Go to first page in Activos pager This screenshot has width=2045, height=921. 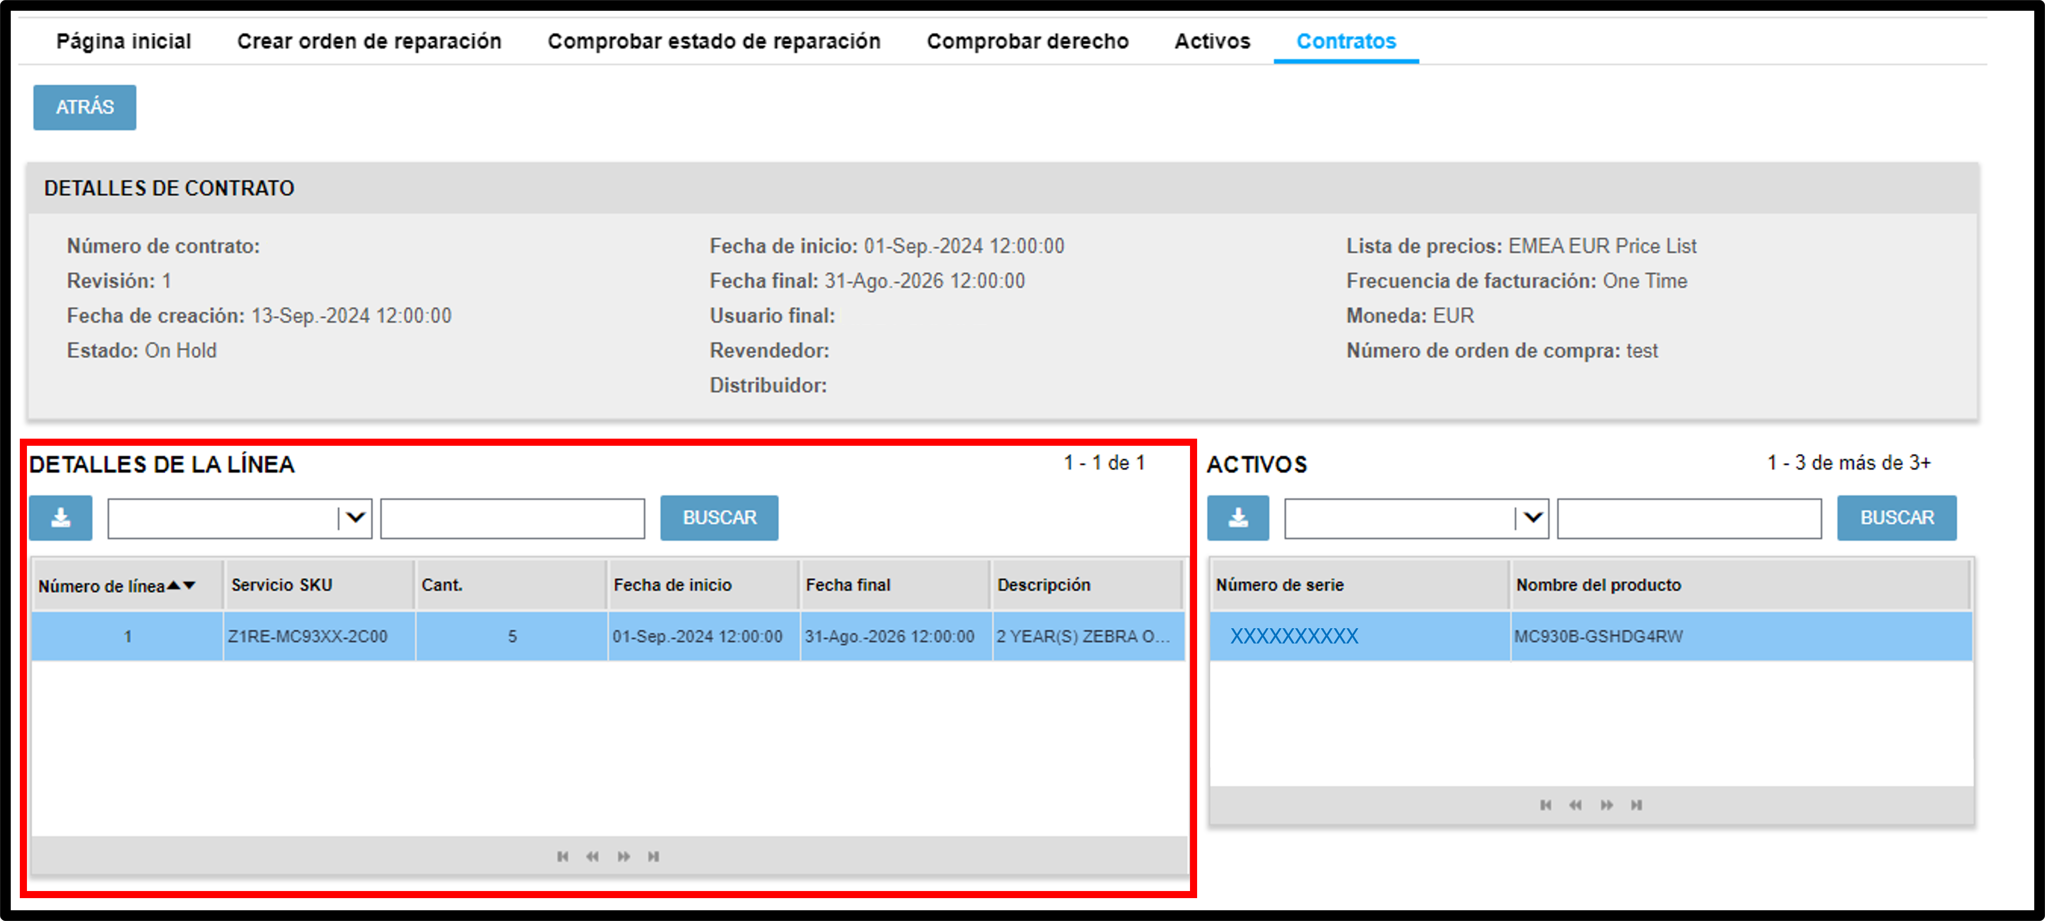click(1545, 805)
